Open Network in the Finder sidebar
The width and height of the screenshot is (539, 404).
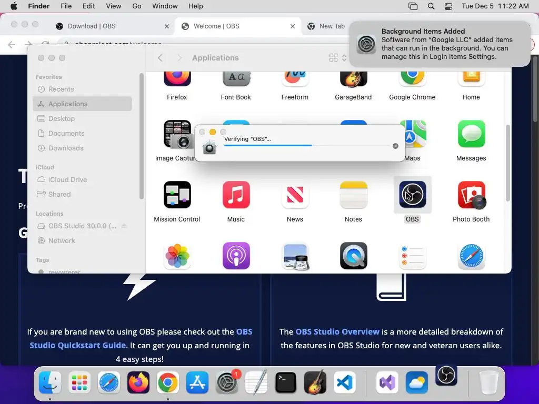(83, 241)
